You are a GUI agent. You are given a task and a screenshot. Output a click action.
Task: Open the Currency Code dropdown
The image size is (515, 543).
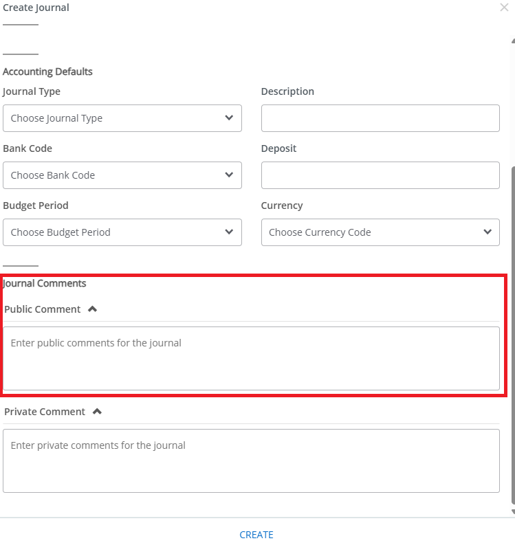click(380, 232)
